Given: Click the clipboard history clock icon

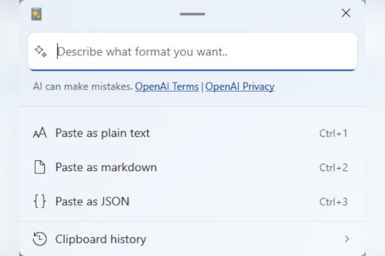Looking at the screenshot, I should 40,239.
